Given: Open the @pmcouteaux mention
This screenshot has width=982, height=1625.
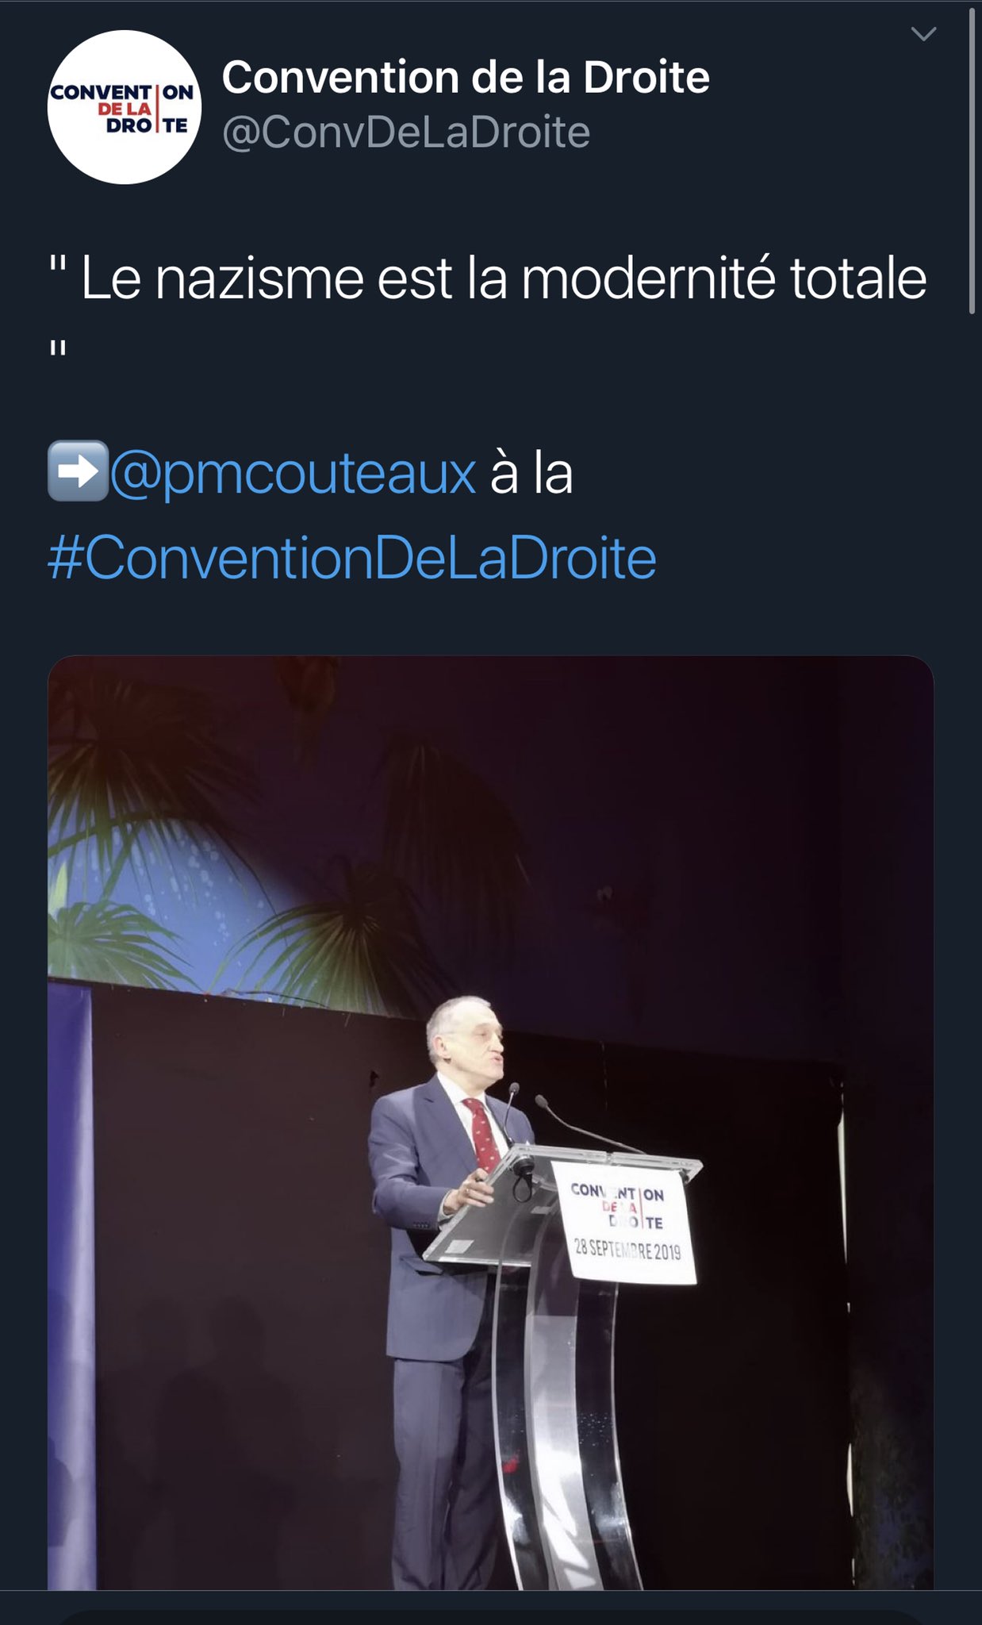Looking at the screenshot, I should click(293, 473).
